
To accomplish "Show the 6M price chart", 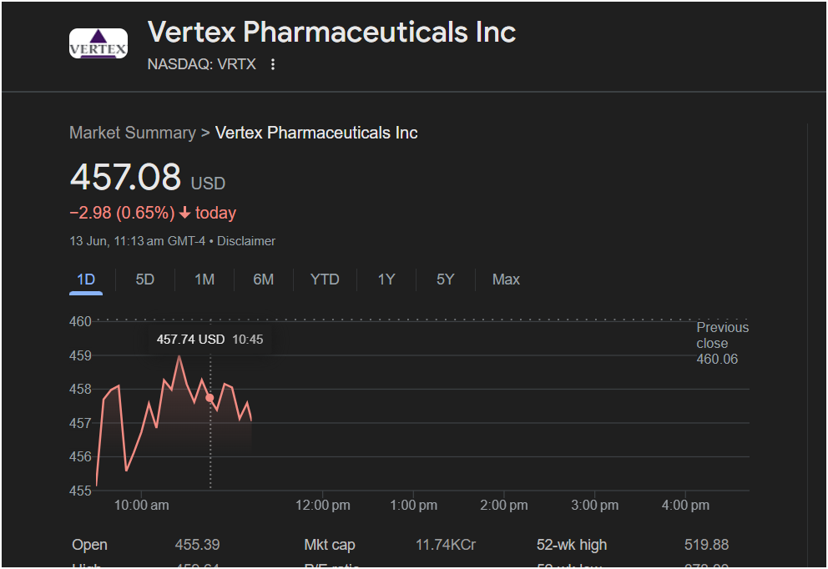I will (x=263, y=279).
